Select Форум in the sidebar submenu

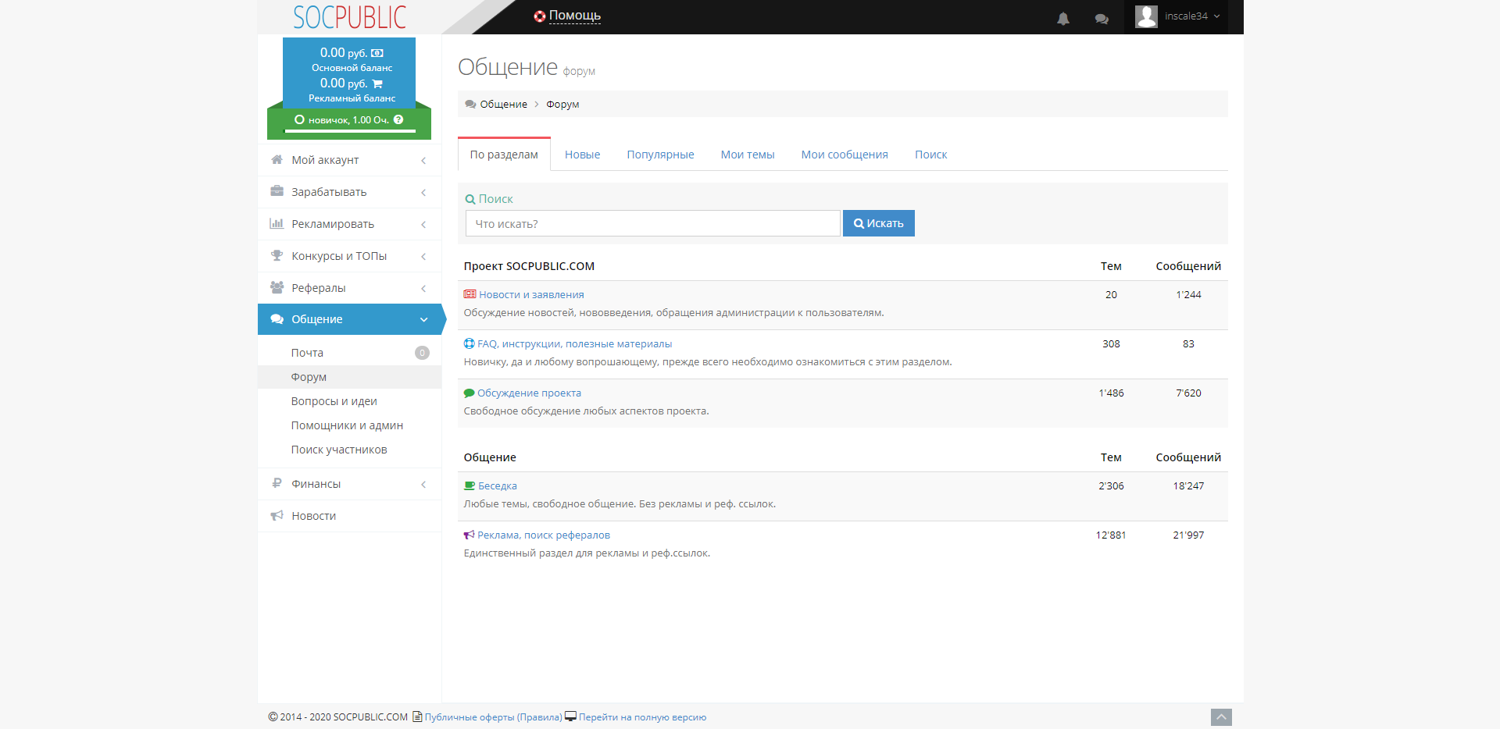click(349, 377)
